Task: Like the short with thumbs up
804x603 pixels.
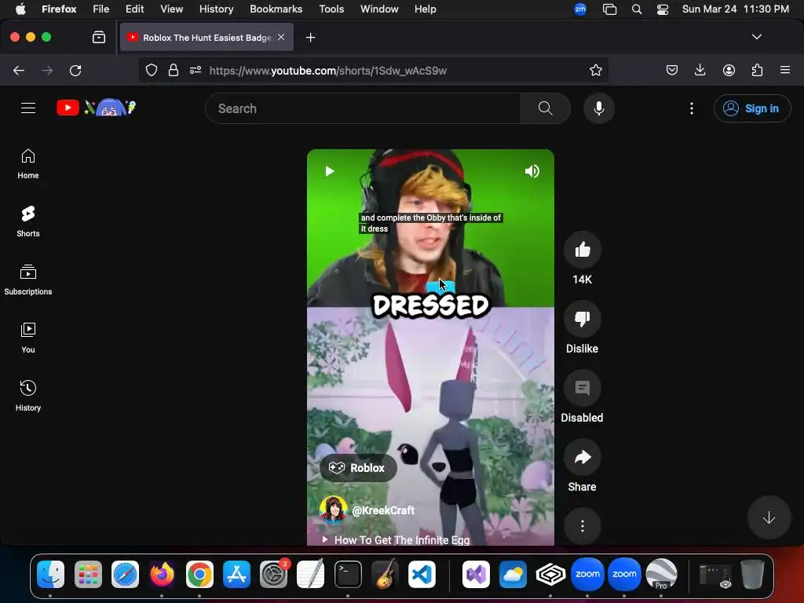Action: coord(583,250)
